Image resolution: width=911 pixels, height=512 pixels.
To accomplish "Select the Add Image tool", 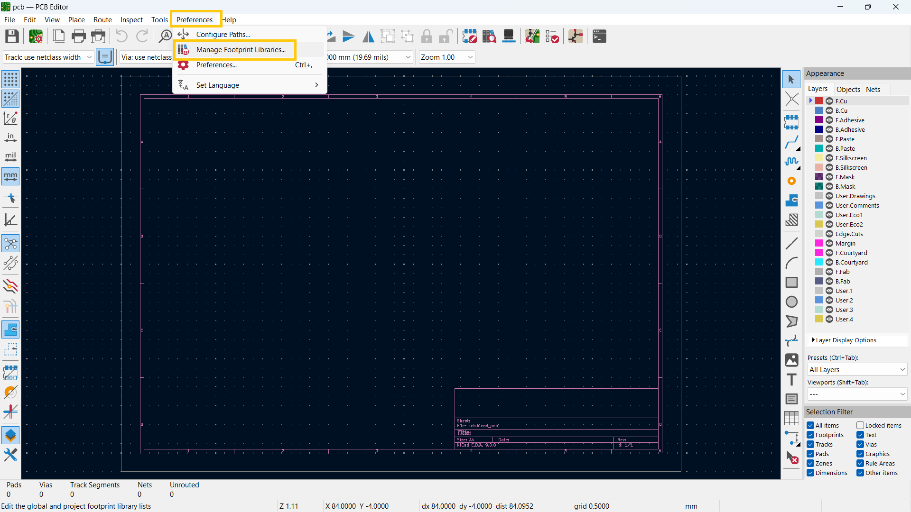I will coord(791,360).
